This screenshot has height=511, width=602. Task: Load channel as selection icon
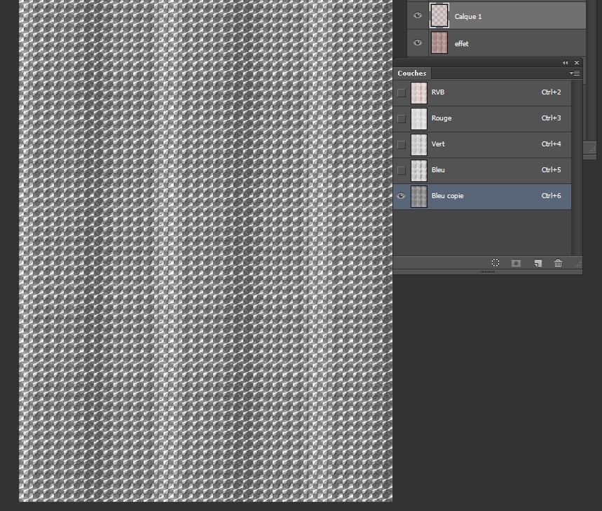(x=495, y=262)
